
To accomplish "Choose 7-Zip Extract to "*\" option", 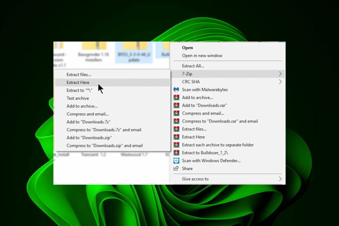I will [112, 90].
